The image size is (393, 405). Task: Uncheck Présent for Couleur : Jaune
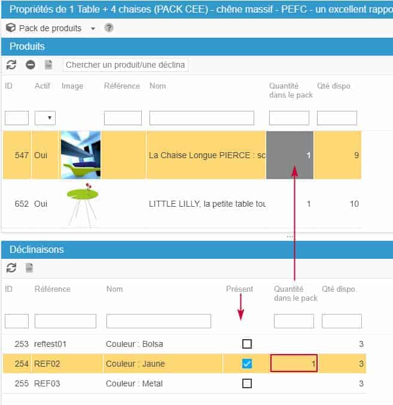coord(246,364)
